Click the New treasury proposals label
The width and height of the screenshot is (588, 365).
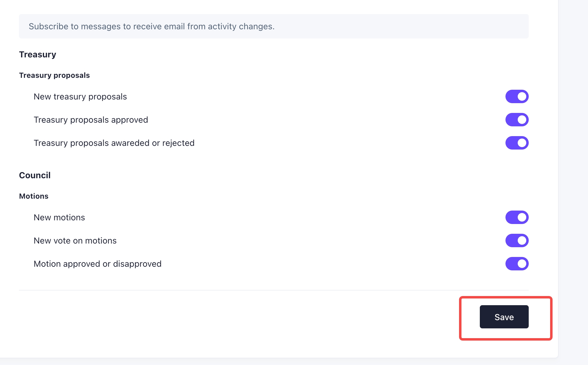point(80,96)
